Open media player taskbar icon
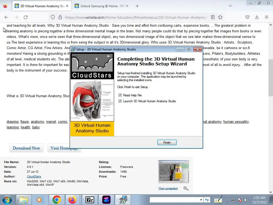 pyautogui.click(x=40, y=200)
